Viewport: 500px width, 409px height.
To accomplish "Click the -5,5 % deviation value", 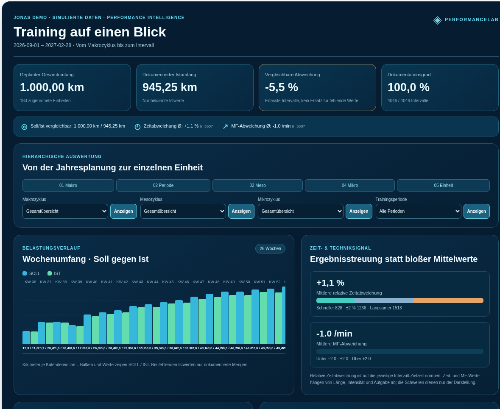I will click(x=282, y=87).
